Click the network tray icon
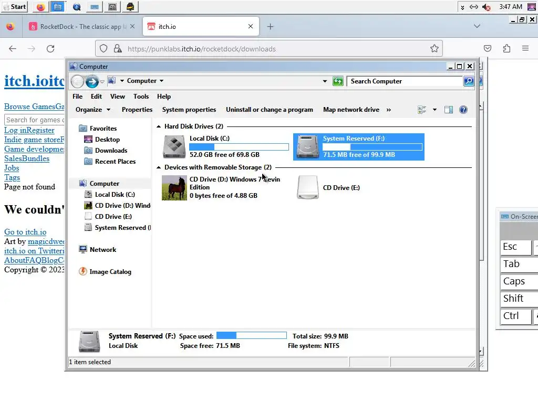This screenshot has width=538, height=403. 474,7
